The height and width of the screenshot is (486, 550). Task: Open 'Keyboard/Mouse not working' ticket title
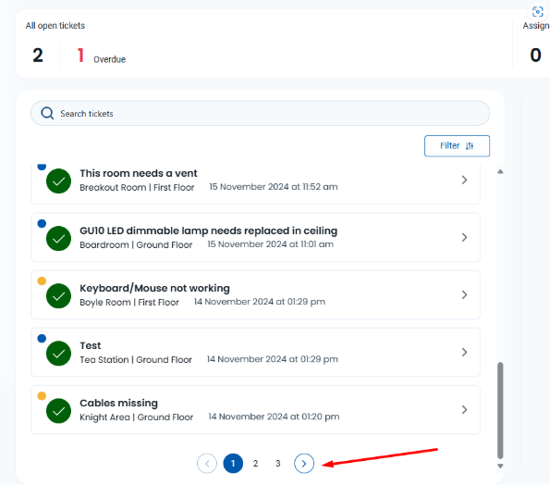pos(154,288)
